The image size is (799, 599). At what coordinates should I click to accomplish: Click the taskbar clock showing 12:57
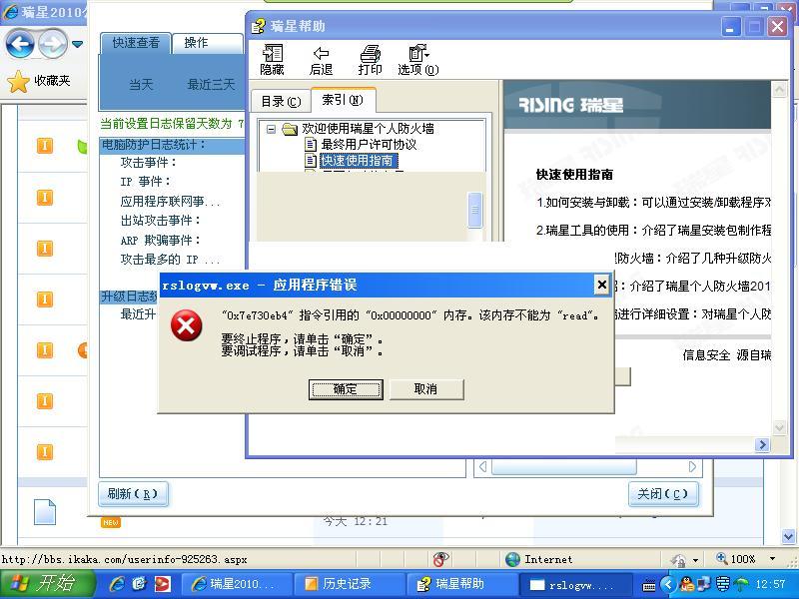[x=770, y=584]
